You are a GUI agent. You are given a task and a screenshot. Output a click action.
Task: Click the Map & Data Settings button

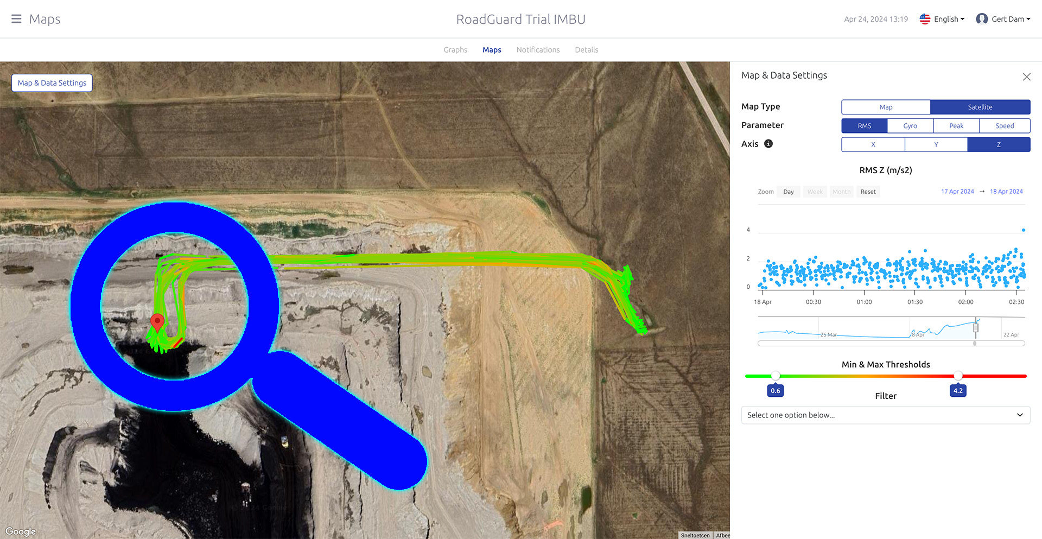[52, 83]
